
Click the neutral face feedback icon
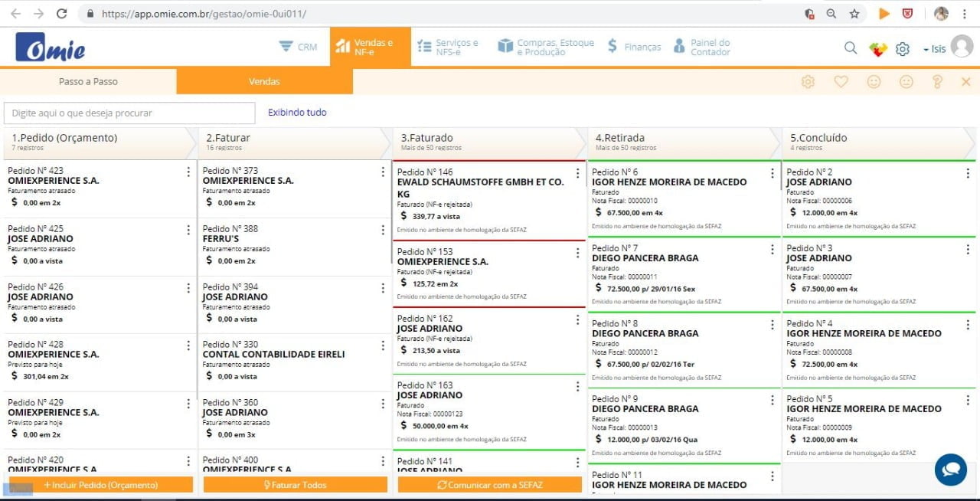tap(906, 81)
